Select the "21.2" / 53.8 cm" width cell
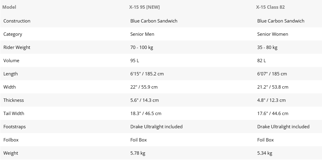The image size is (322, 161). pyautogui.click(x=273, y=87)
